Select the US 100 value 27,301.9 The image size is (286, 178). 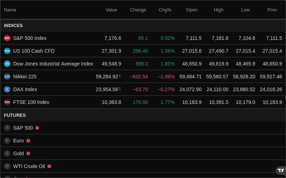coord(112,51)
